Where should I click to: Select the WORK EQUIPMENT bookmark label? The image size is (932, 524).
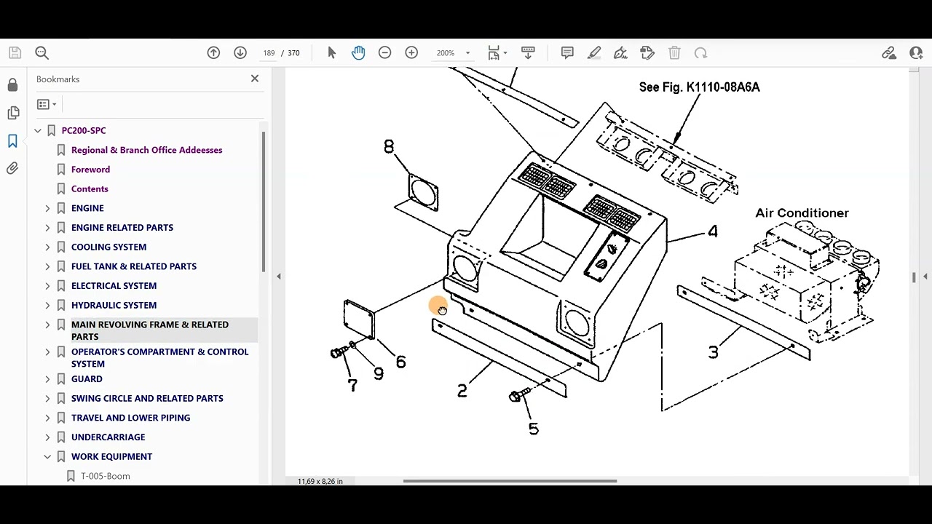coord(111,456)
